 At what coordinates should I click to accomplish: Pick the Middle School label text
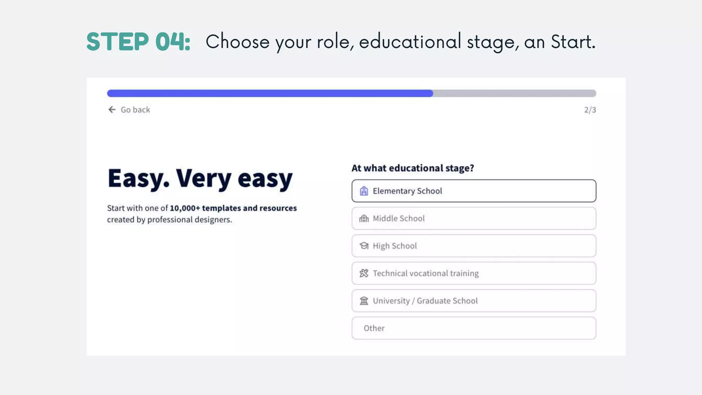click(399, 218)
